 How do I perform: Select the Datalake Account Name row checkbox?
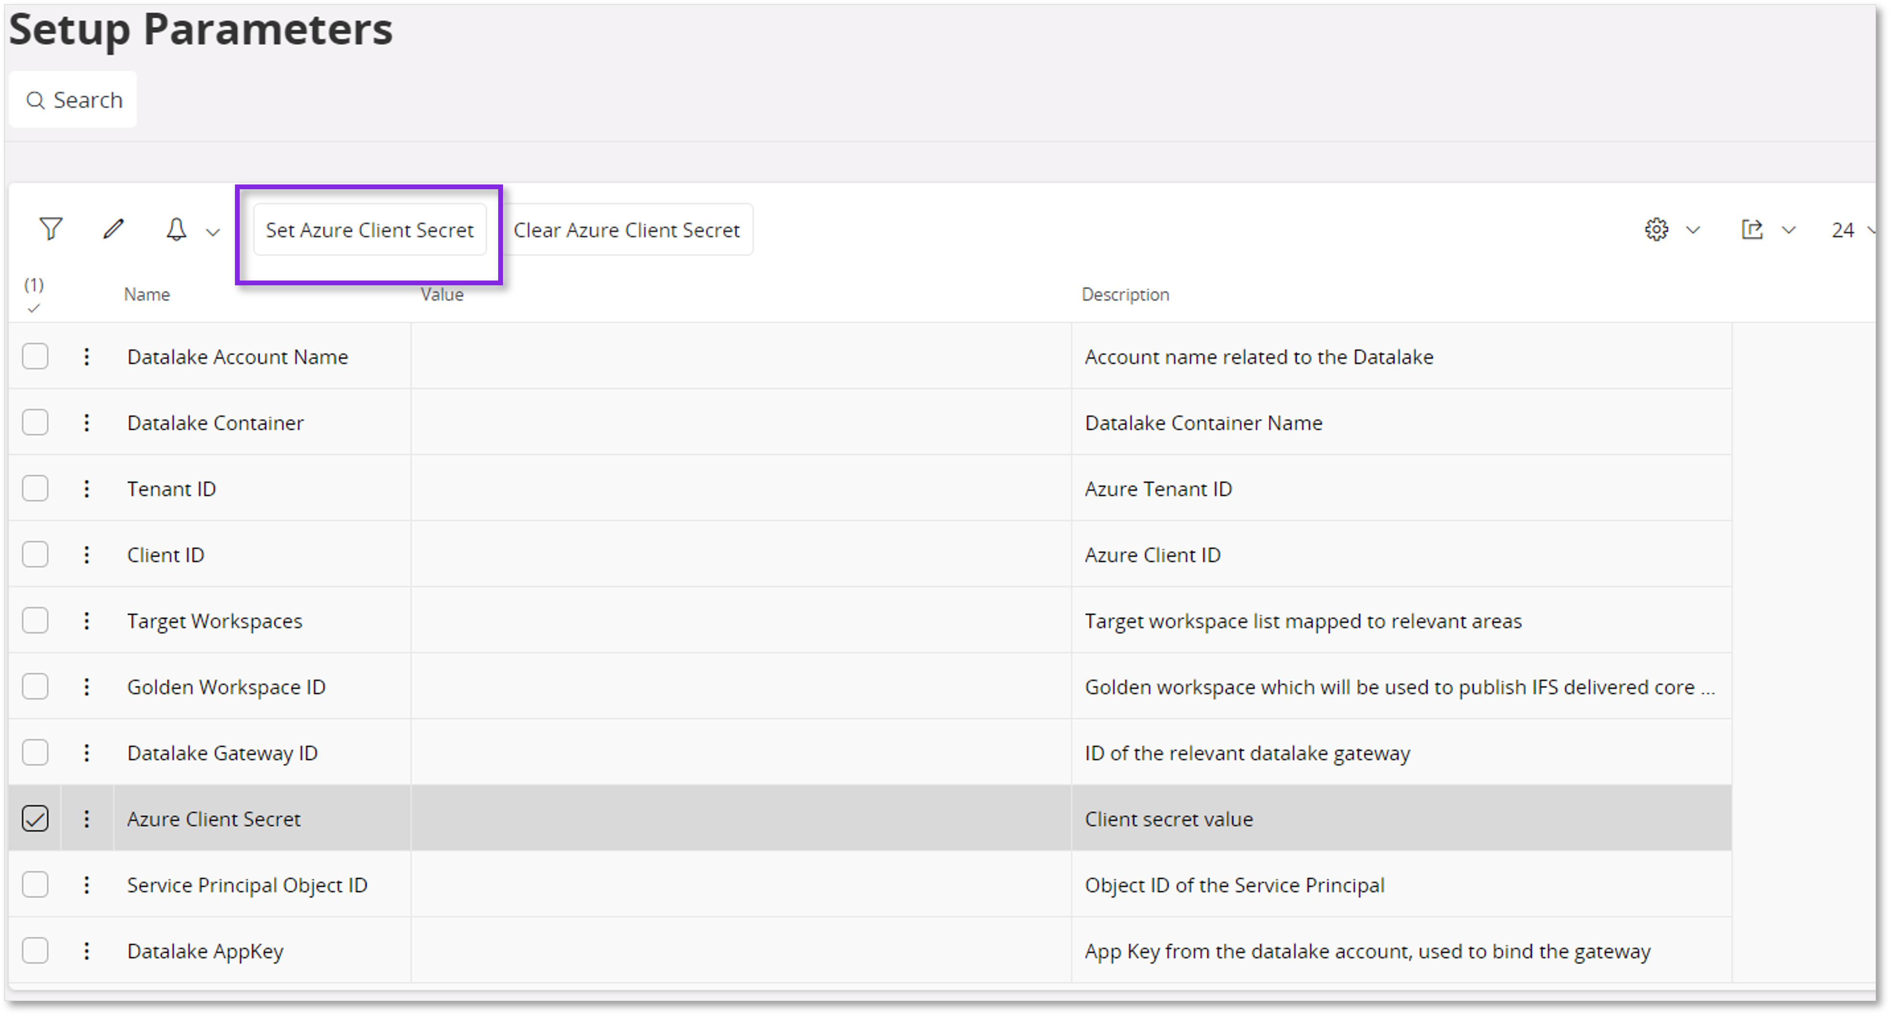35,356
